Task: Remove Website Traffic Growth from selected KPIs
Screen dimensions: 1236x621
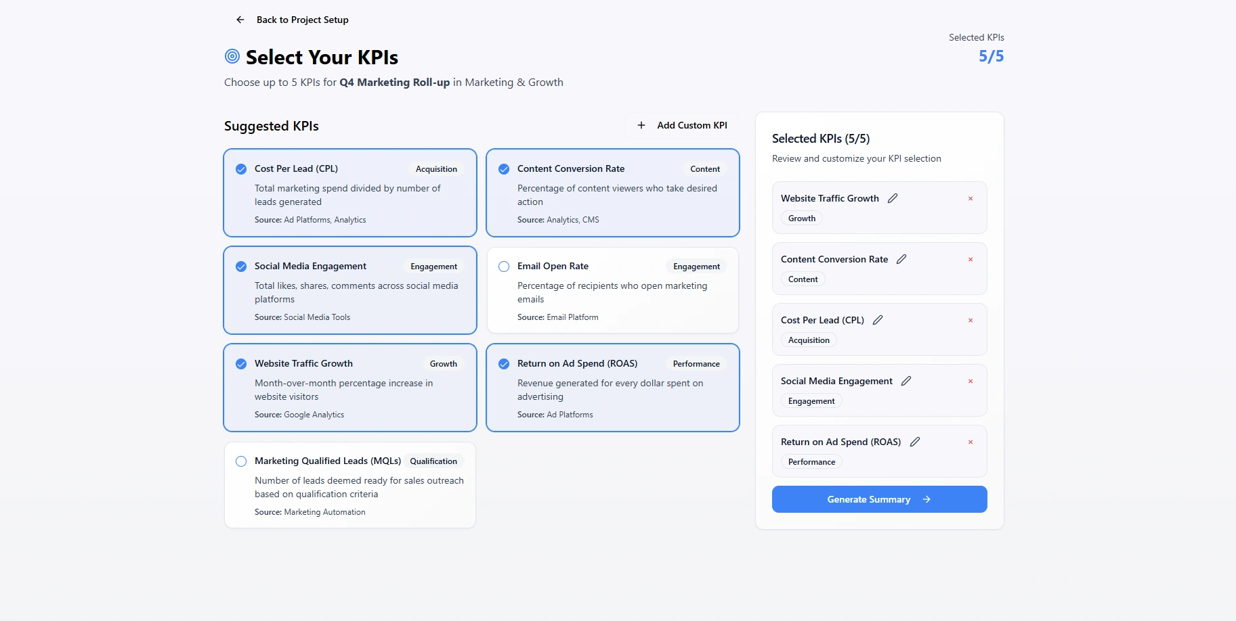Action: point(971,199)
